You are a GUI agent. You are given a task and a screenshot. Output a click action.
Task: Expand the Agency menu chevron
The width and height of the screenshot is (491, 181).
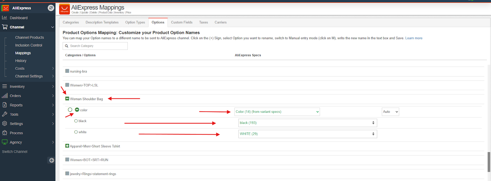click(x=53, y=142)
